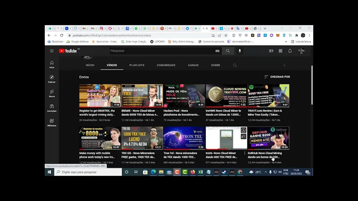Open Firefox from the taskbar

(x=192, y=172)
